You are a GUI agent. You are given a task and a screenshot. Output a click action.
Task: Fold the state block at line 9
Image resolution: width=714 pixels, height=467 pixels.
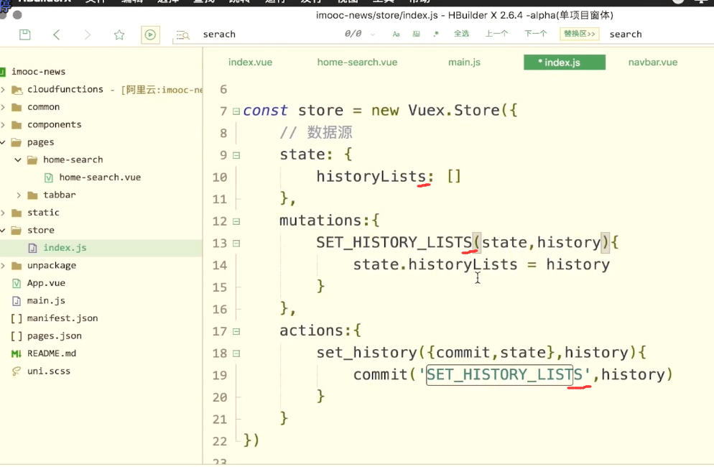(x=236, y=155)
